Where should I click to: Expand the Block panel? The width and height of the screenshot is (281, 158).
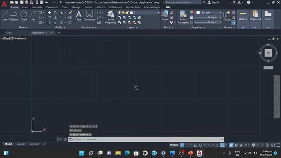coord(169,27)
